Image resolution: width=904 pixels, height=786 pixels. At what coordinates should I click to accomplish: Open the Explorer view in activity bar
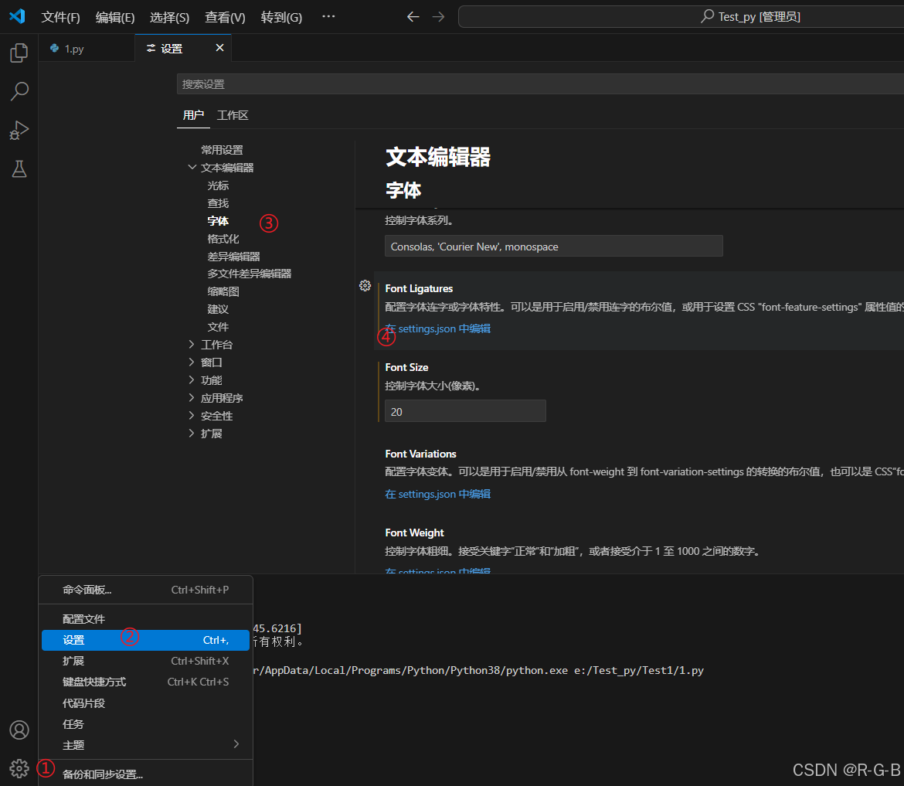[x=19, y=53]
